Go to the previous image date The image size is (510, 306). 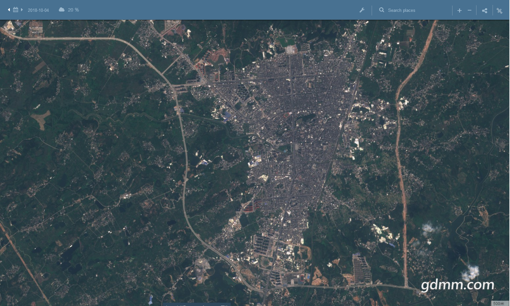(9, 10)
